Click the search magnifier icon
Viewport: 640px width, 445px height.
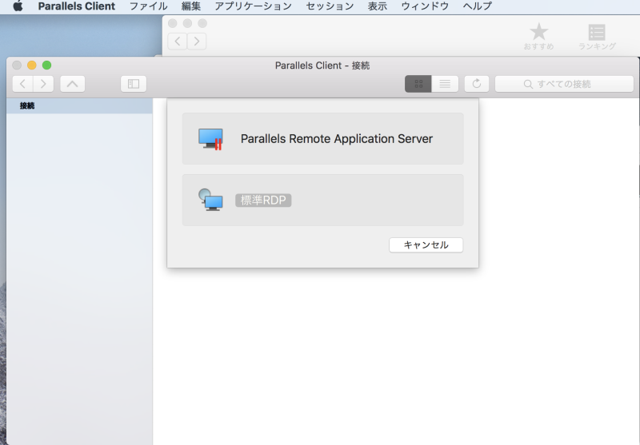tap(528, 85)
